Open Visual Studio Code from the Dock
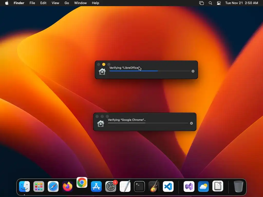This screenshot has width=263, height=197. coord(168,186)
